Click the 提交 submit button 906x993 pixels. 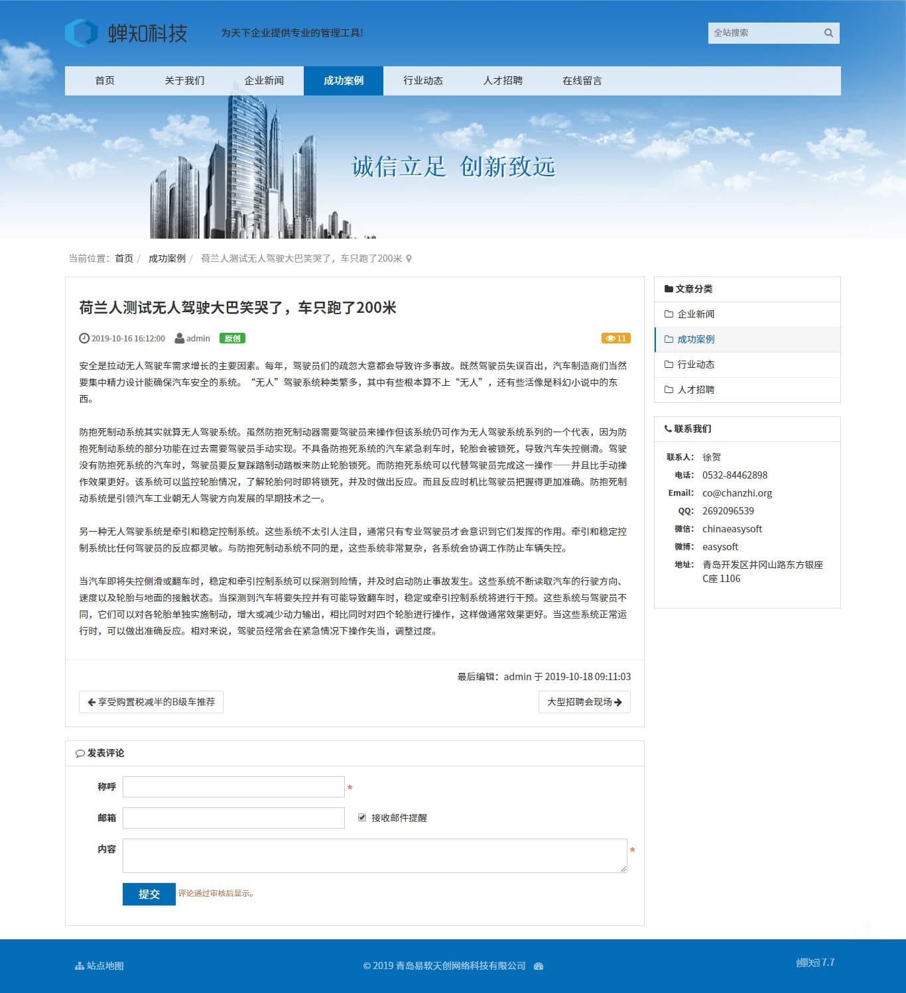tap(149, 894)
